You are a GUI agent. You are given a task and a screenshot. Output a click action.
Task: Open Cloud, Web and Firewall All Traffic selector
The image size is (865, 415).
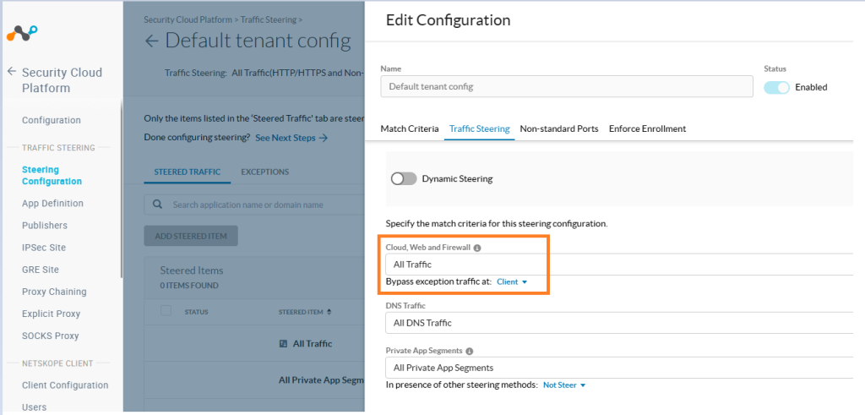tap(619, 265)
